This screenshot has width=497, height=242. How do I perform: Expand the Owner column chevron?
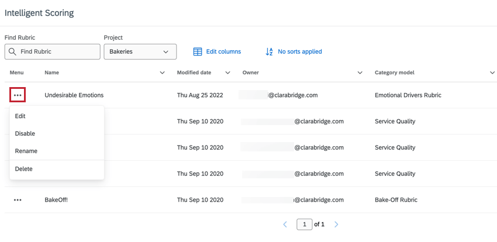click(x=360, y=73)
